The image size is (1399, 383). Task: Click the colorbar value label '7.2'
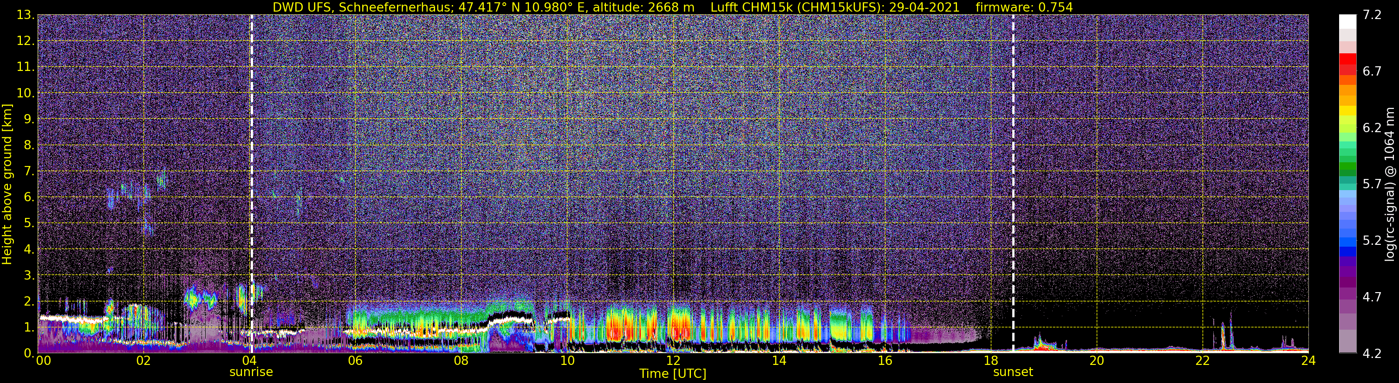point(1372,15)
